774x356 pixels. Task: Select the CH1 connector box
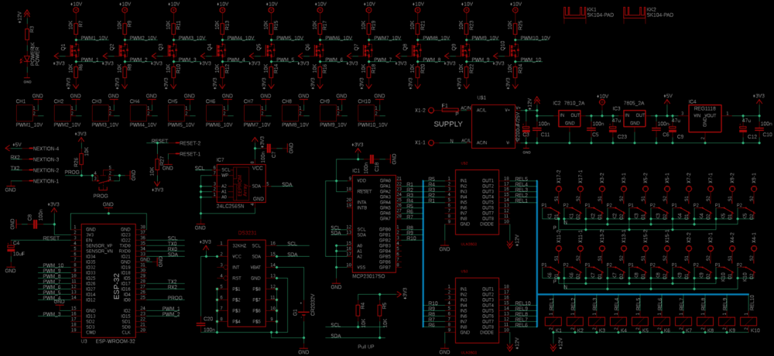(x=24, y=113)
